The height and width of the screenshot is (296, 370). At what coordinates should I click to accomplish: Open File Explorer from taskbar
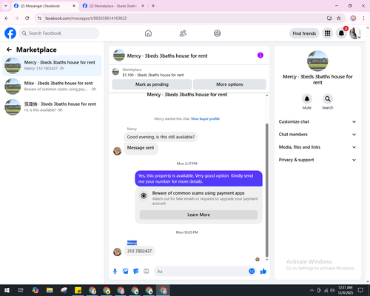(x=50, y=290)
